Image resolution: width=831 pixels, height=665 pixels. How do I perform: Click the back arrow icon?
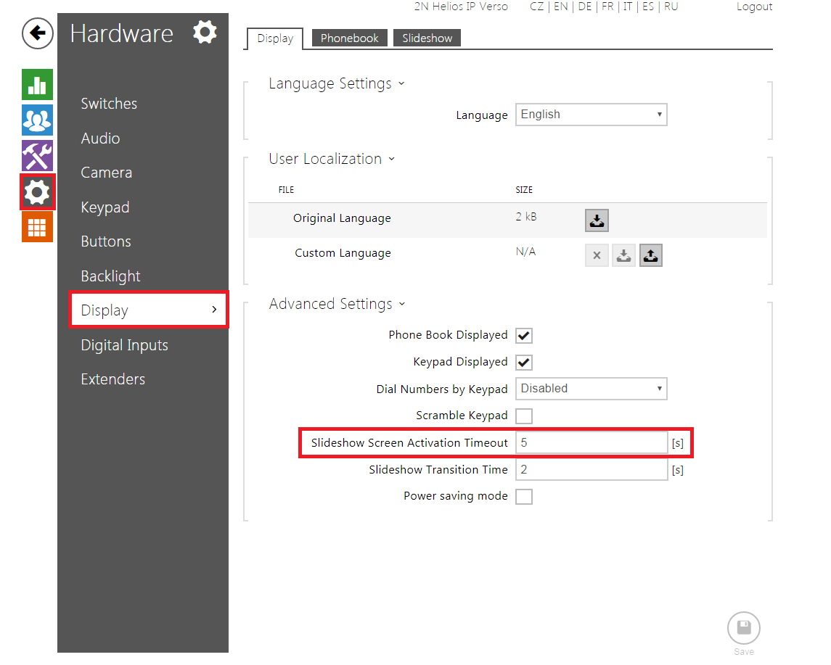pyautogui.click(x=38, y=33)
